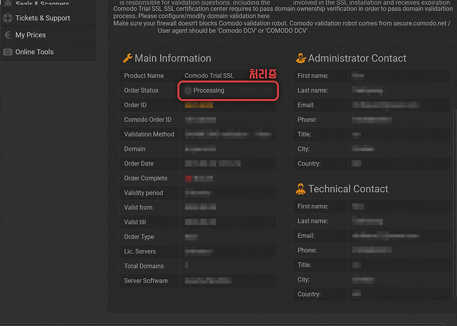Click the gear icon beside Processing status
The image size is (457, 326).
(189, 91)
